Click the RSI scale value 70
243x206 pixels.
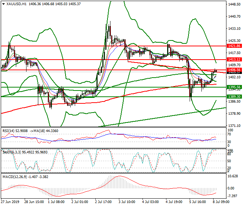[x=229, y=134]
